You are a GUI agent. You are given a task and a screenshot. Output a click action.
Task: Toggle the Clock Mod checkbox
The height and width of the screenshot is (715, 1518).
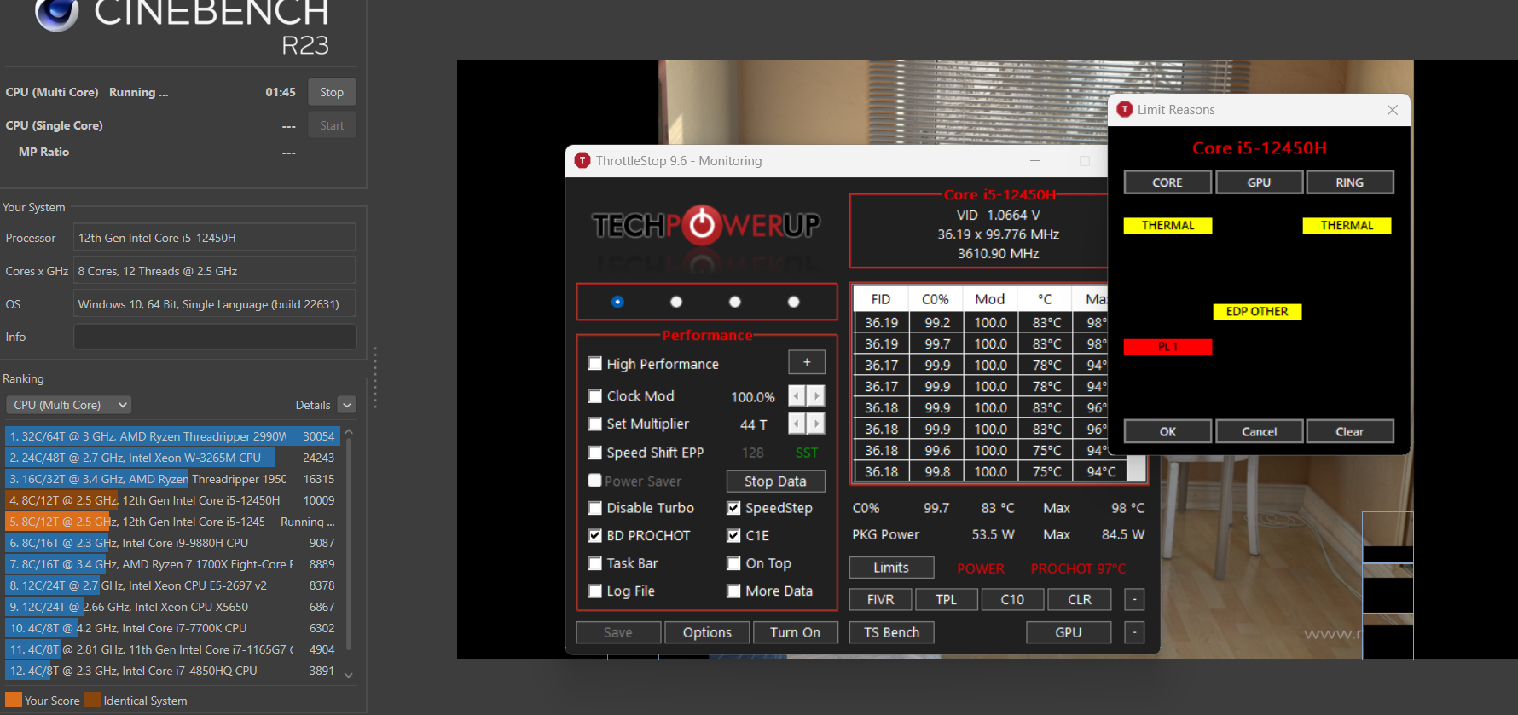click(x=595, y=396)
